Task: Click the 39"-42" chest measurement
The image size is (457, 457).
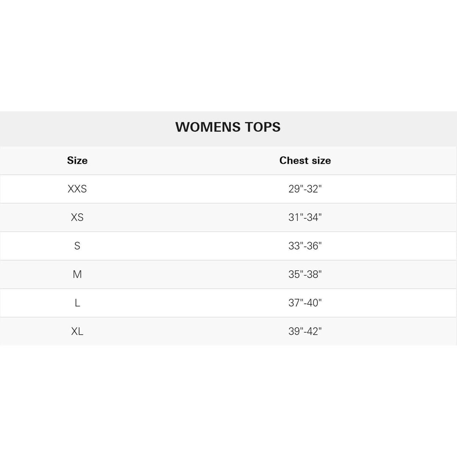Action: coord(305,331)
